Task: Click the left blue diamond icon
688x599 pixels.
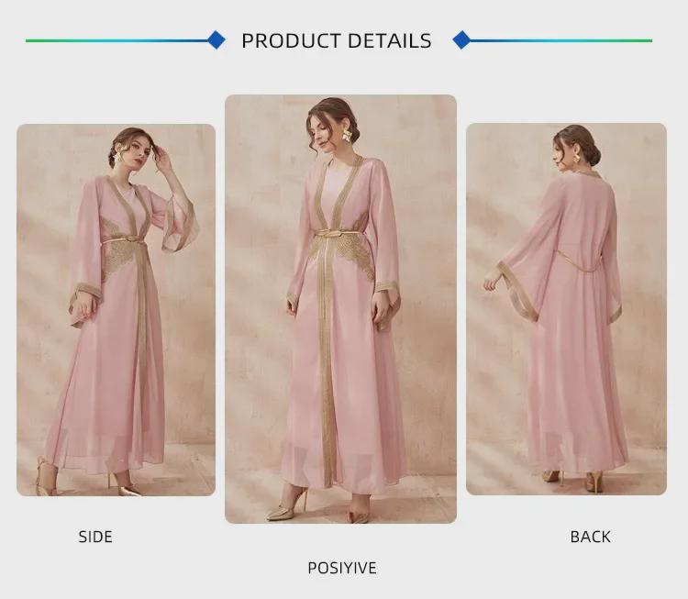Action: (x=216, y=40)
